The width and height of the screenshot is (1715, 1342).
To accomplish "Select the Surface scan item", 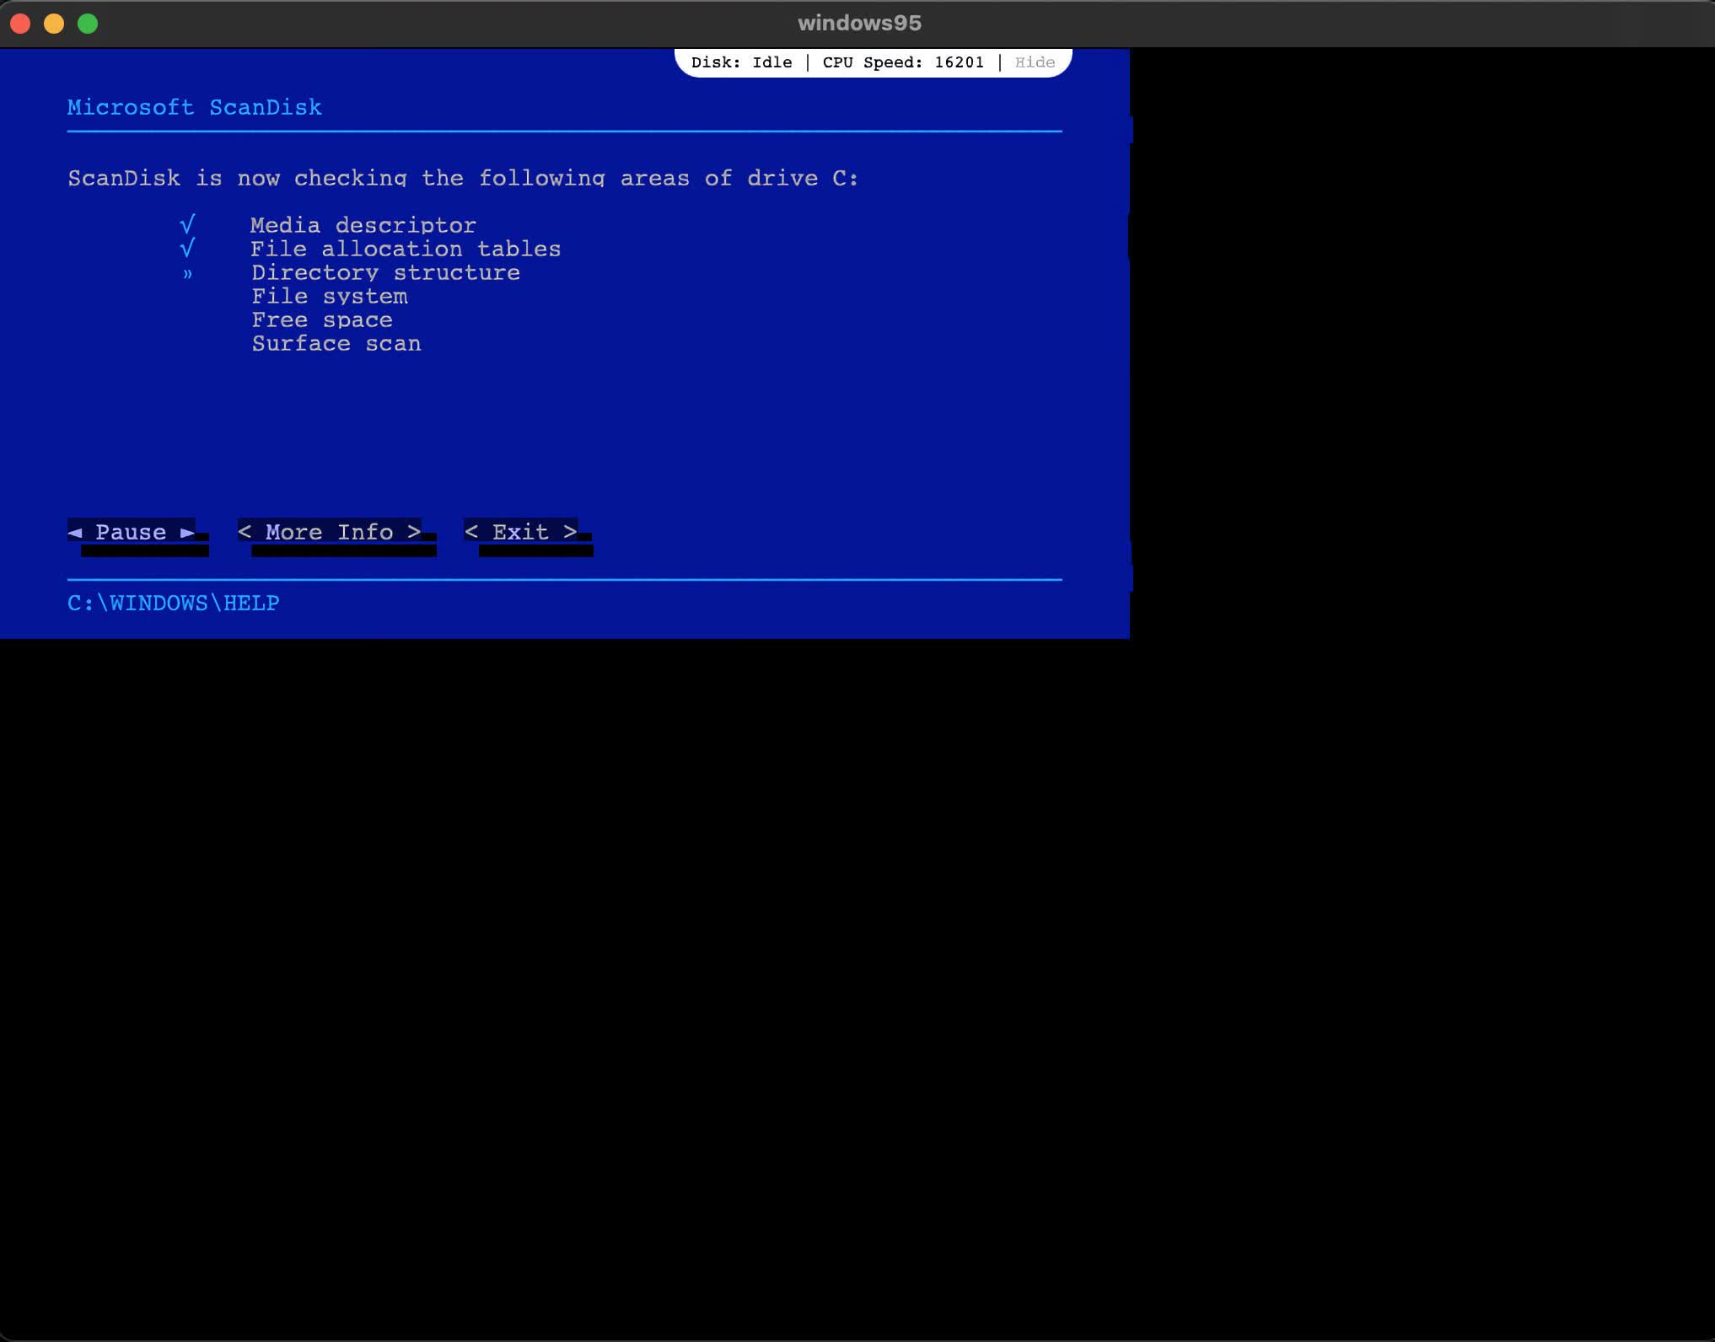I will pos(336,343).
